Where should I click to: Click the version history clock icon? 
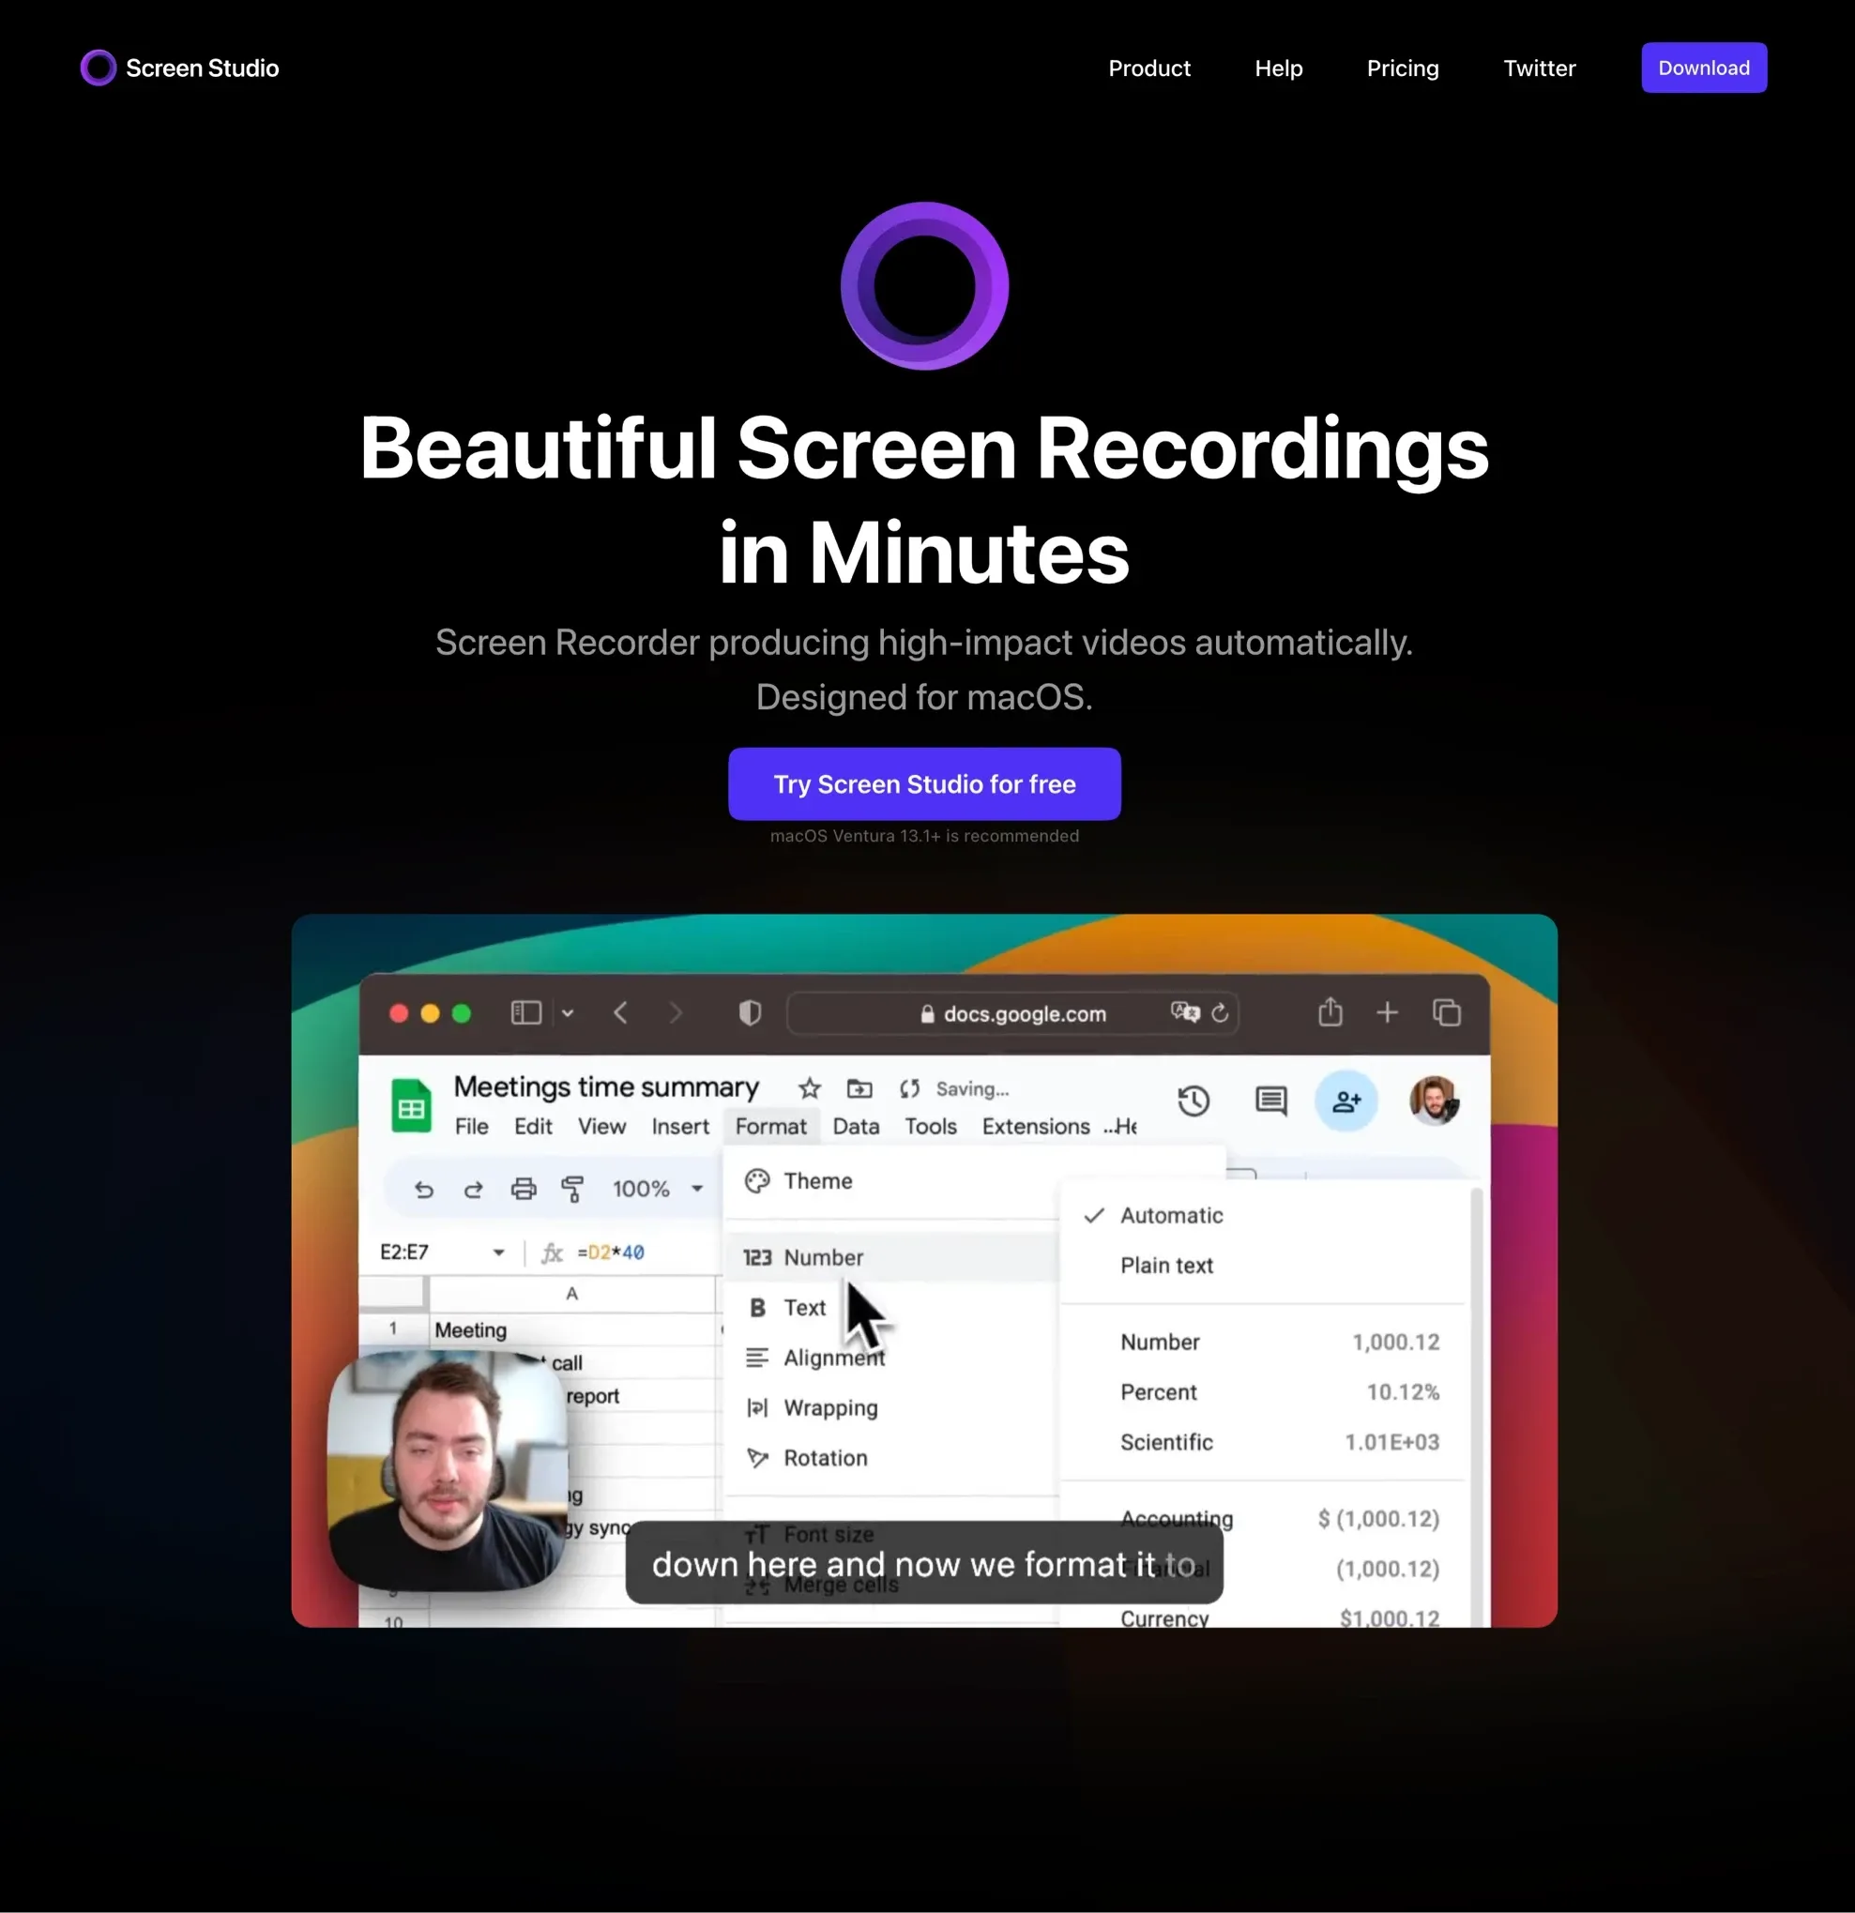click(x=1194, y=1101)
